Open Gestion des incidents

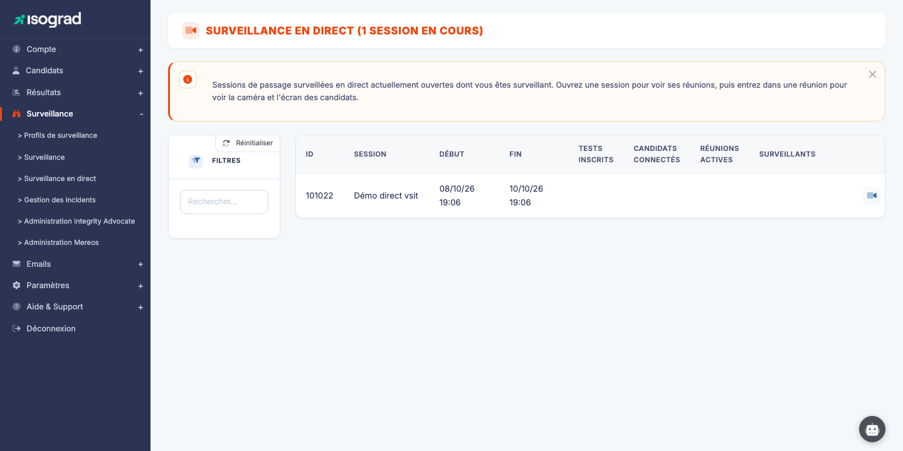(57, 200)
